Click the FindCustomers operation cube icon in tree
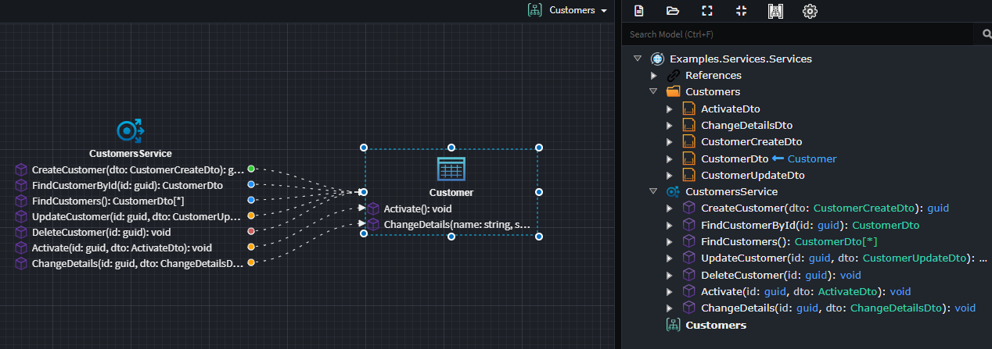The width and height of the screenshot is (992, 349). point(688,241)
